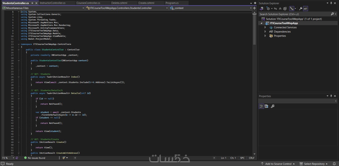339x166 pixels.
Task: Open the Properties object selector dropdown
Action: point(336,101)
